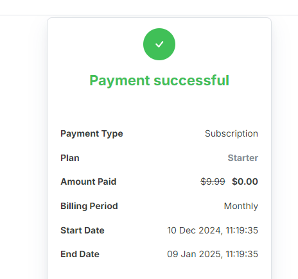Click the Amount Paid label
Screen dimensions: 298x279
(x=89, y=182)
